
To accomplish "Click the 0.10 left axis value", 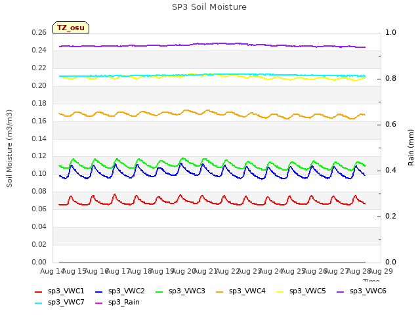I will [x=39, y=173].
